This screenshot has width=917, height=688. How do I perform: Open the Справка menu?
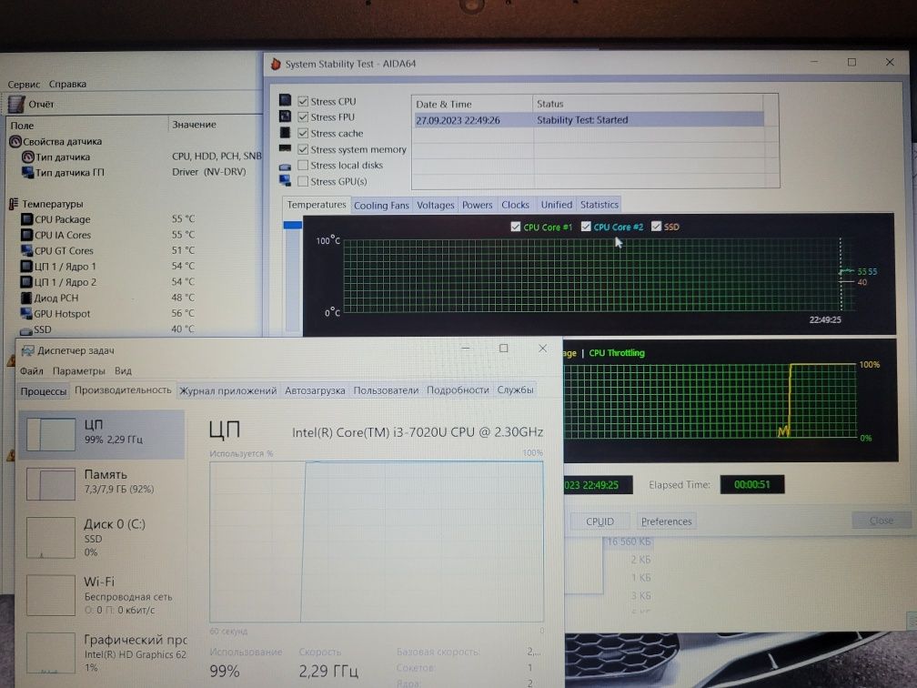tap(67, 85)
